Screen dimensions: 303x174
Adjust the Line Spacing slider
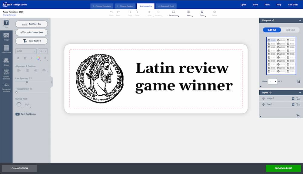[x=27, y=82]
